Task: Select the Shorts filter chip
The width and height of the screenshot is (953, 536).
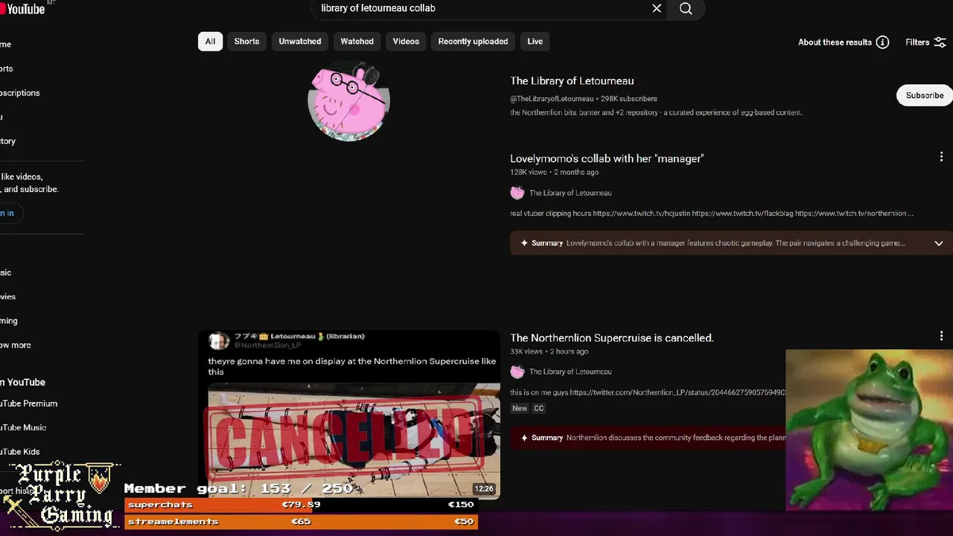Action: coord(246,42)
